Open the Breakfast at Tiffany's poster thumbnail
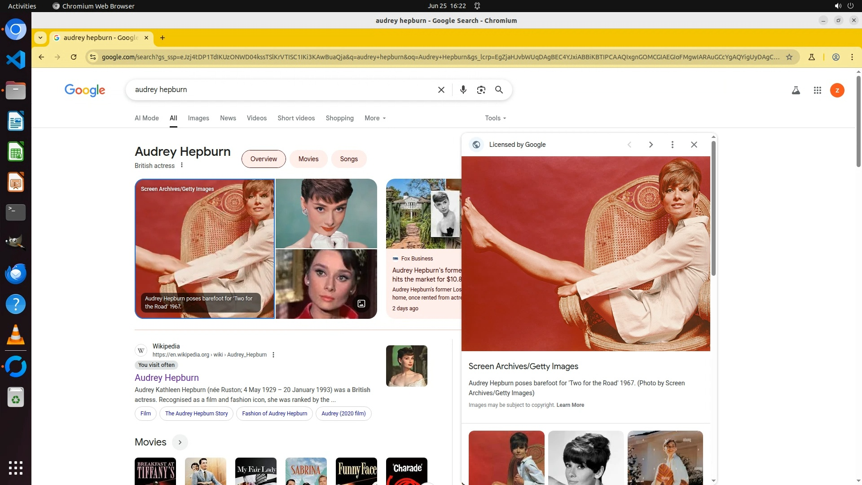Screen dimensions: 862x485 [155, 471]
